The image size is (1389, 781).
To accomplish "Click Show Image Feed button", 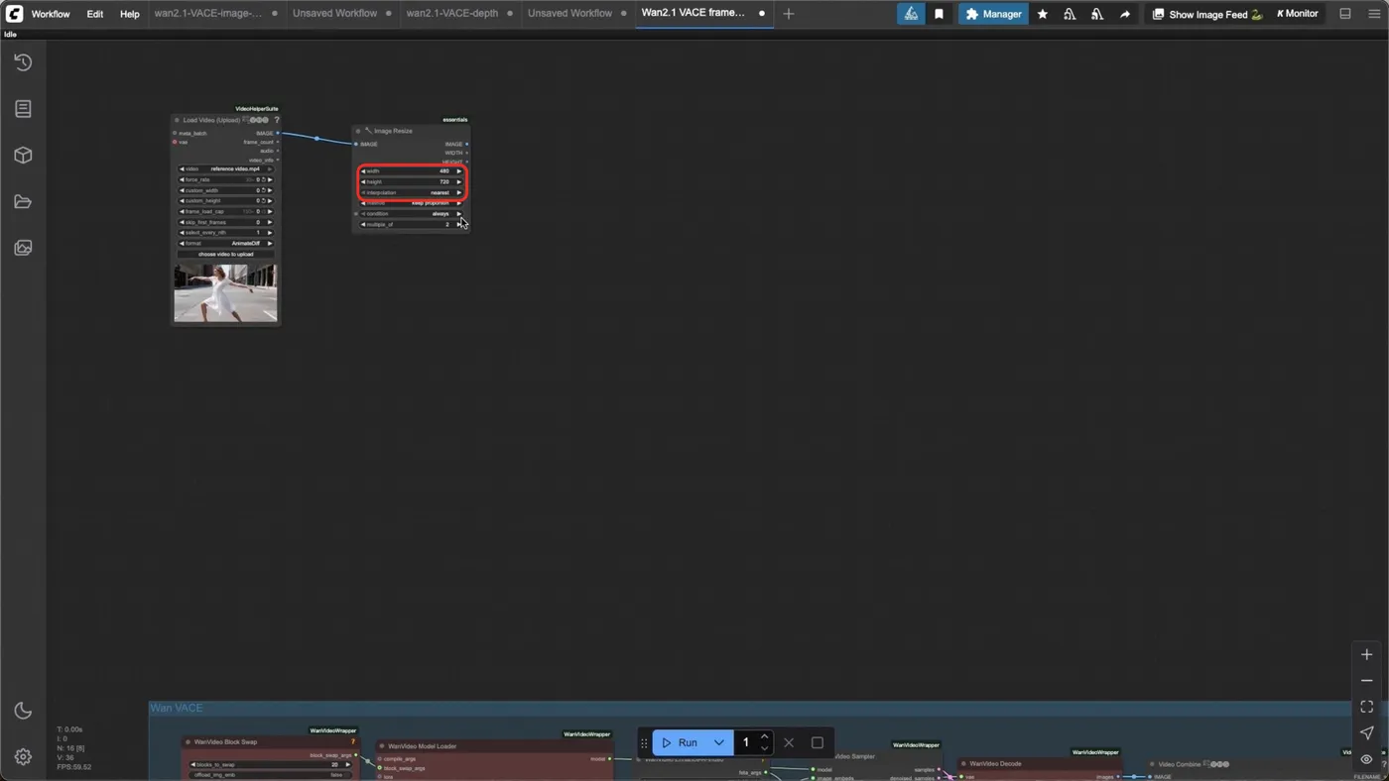I will (x=1206, y=14).
